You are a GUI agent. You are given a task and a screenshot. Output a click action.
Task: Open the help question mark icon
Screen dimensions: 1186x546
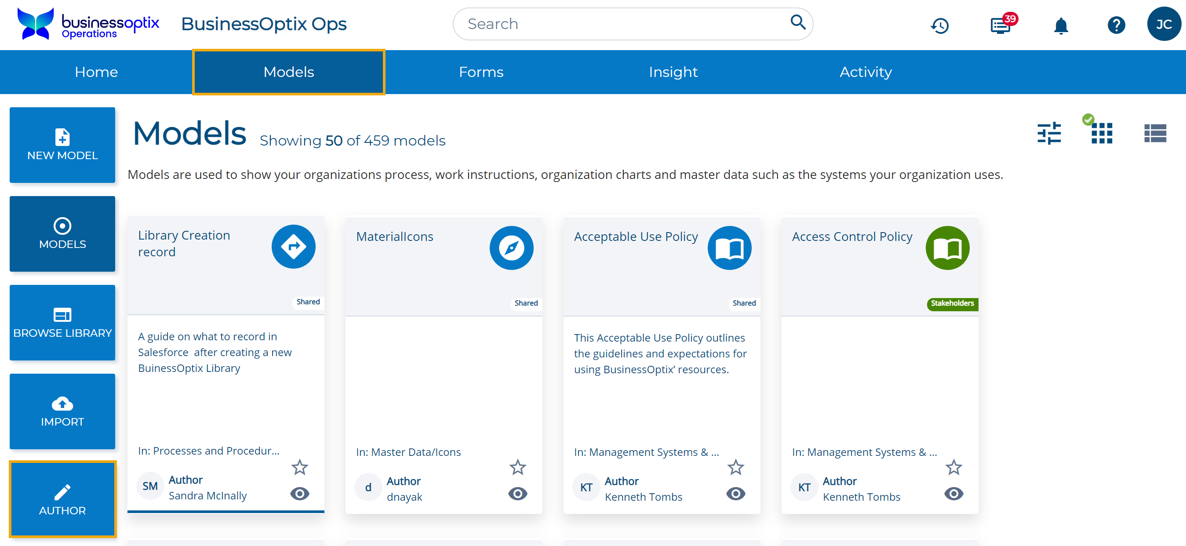point(1116,25)
